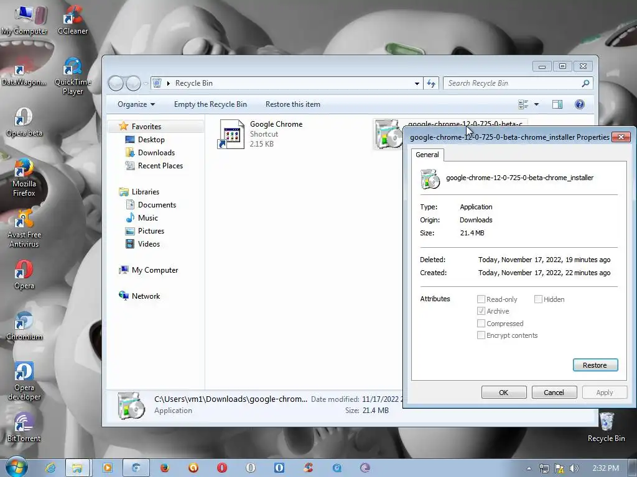Image resolution: width=637 pixels, height=477 pixels.
Task: Click the Change your view icon
Action: tap(523, 104)
